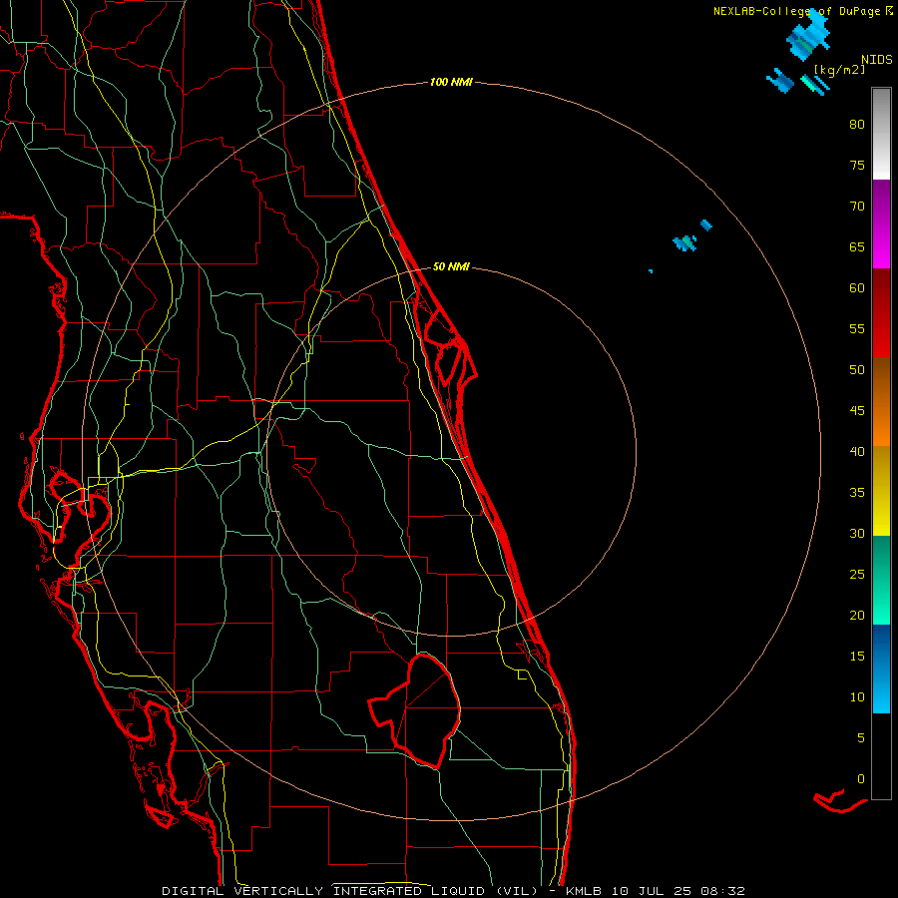
Task: Click the 30 value on color scale
Action: [x=857, y=534]
